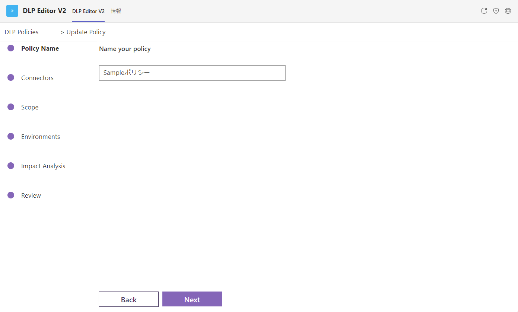
Task: Click the Next button
Action: (x=192, y=299)
